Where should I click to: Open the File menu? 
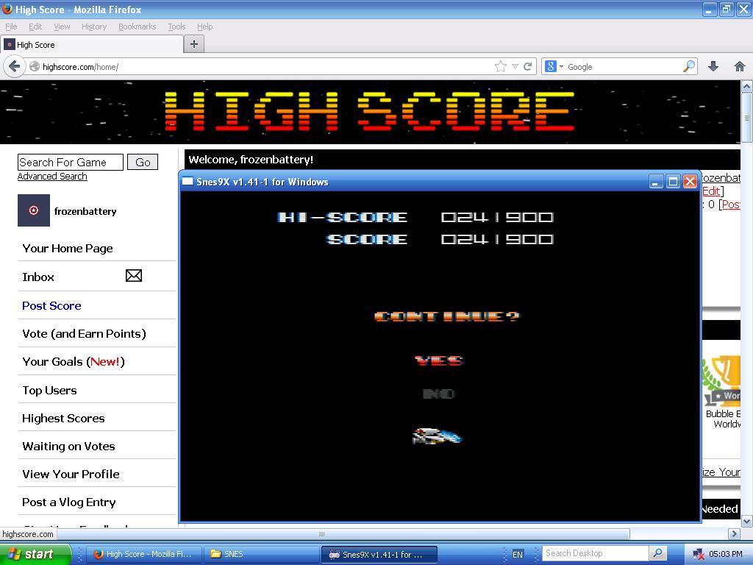tap(11, 26)
